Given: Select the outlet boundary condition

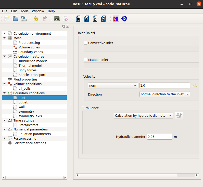Looking at the screenshot, I should tap(23, 102).
